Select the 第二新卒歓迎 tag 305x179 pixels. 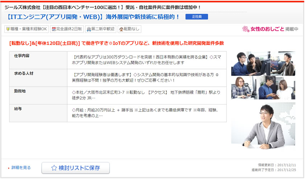[100, 29]
